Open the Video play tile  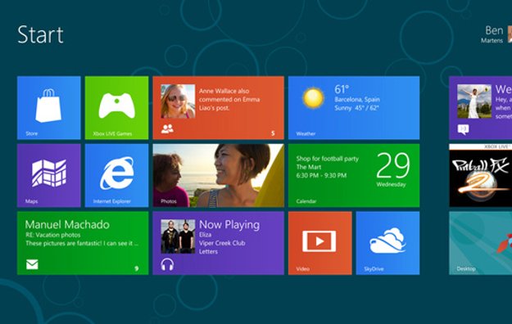pyautogui.click(x=320, y=243)
